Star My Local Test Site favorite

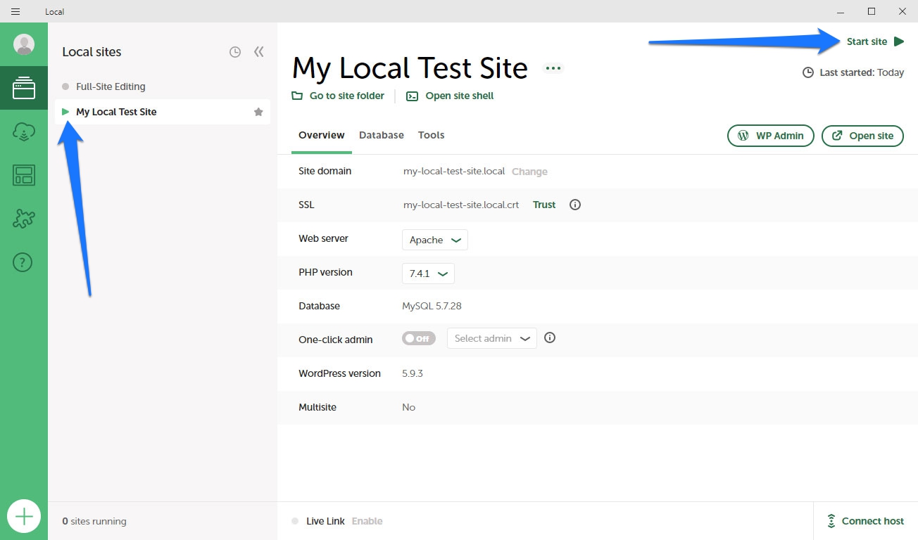[x=258, y=112]
